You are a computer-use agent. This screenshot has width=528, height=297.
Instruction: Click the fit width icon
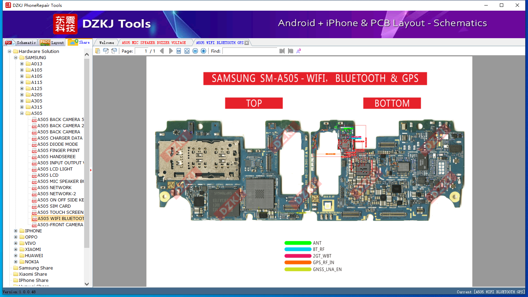coord(179,51)
